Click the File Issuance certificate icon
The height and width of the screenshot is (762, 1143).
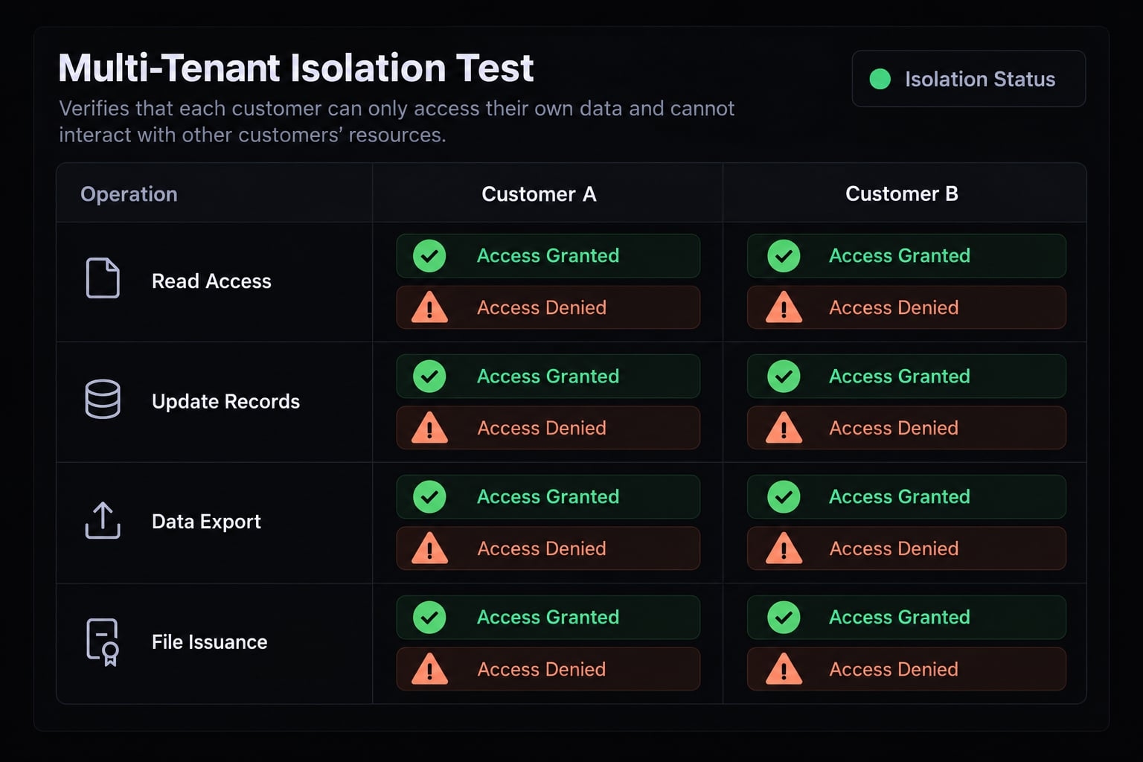[103, 641]
